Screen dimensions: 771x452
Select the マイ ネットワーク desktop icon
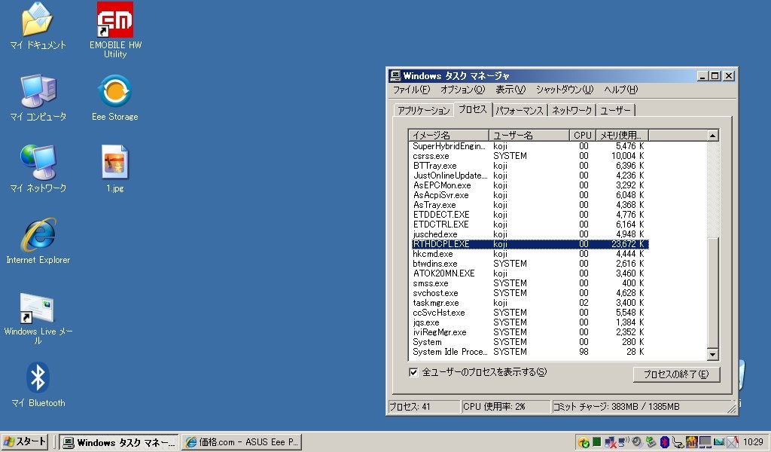tap(38, 169)
